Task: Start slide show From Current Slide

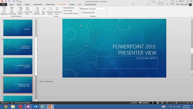Action: click(x=12, y=11)
